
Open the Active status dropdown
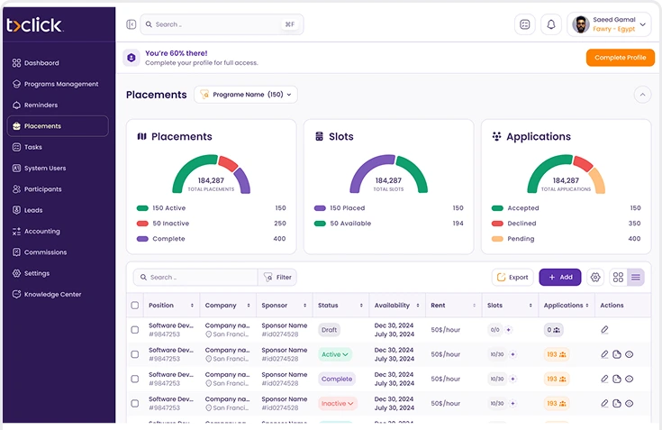335,354
